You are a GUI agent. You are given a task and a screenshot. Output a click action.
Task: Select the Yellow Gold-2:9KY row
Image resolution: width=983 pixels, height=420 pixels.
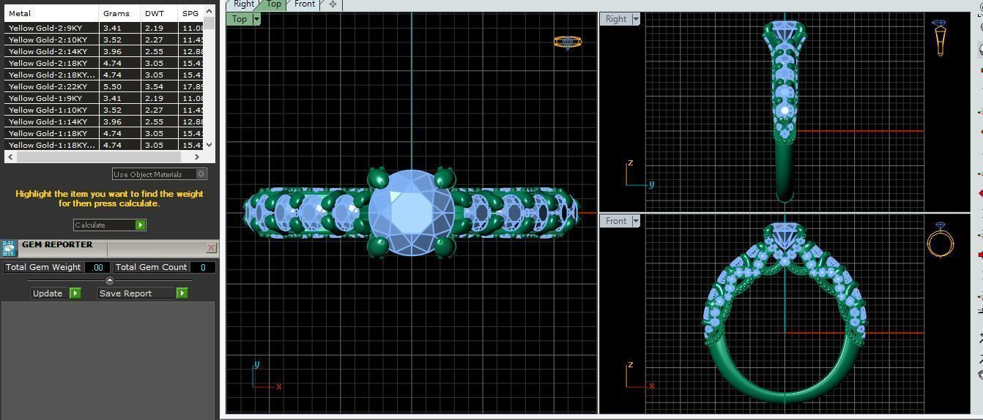104,28
